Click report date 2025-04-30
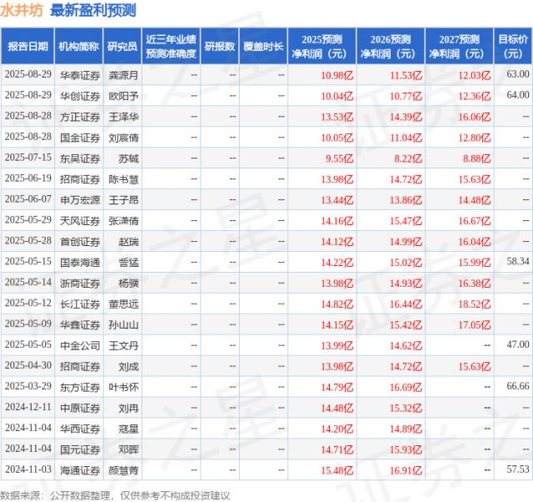Screen dimensions: 533x502 (x=28, y=365)
